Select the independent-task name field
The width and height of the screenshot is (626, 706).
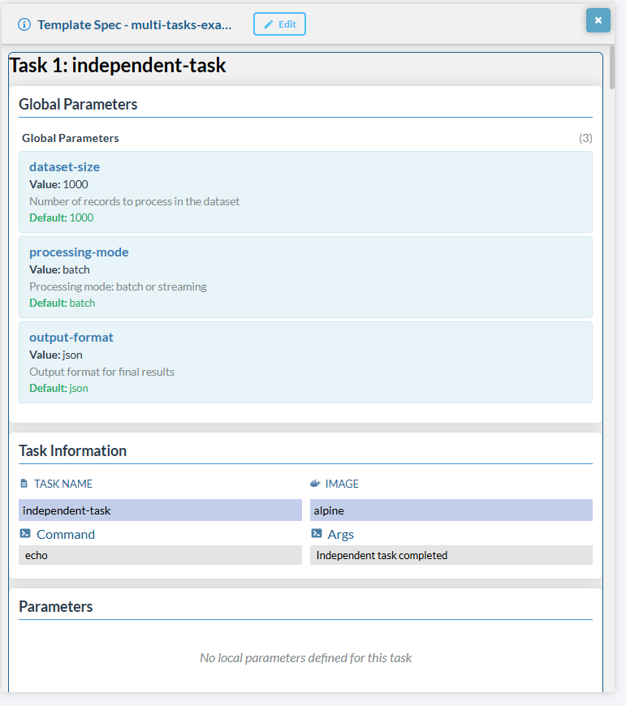coord(160,510)
